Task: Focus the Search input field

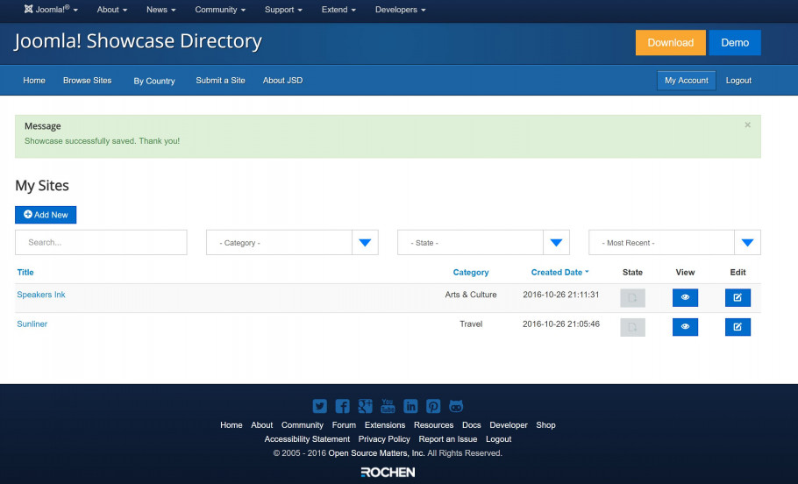Action: tap(101, 242)
